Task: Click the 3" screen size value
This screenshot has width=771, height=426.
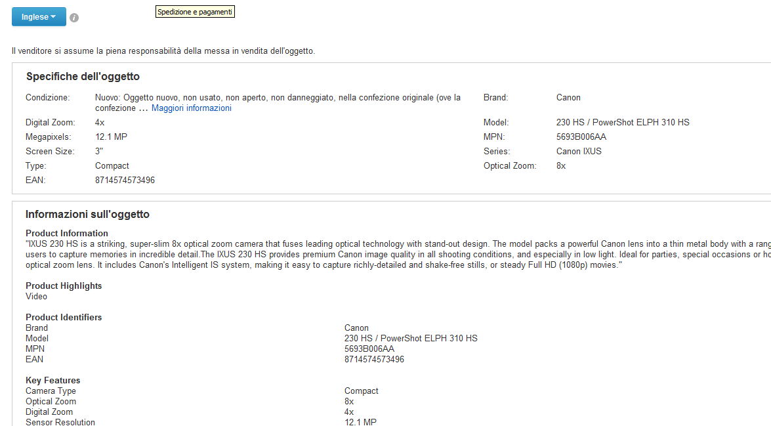Action: [99, 152]
